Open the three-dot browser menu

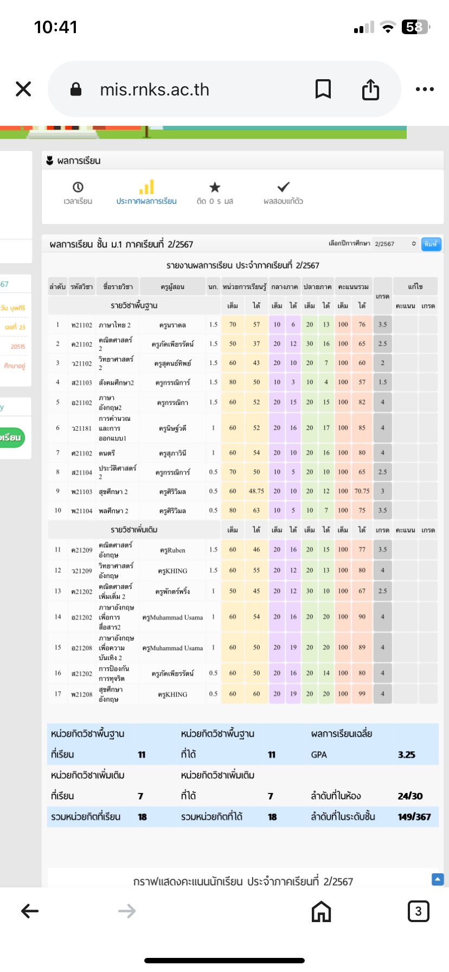pos(425,89)
